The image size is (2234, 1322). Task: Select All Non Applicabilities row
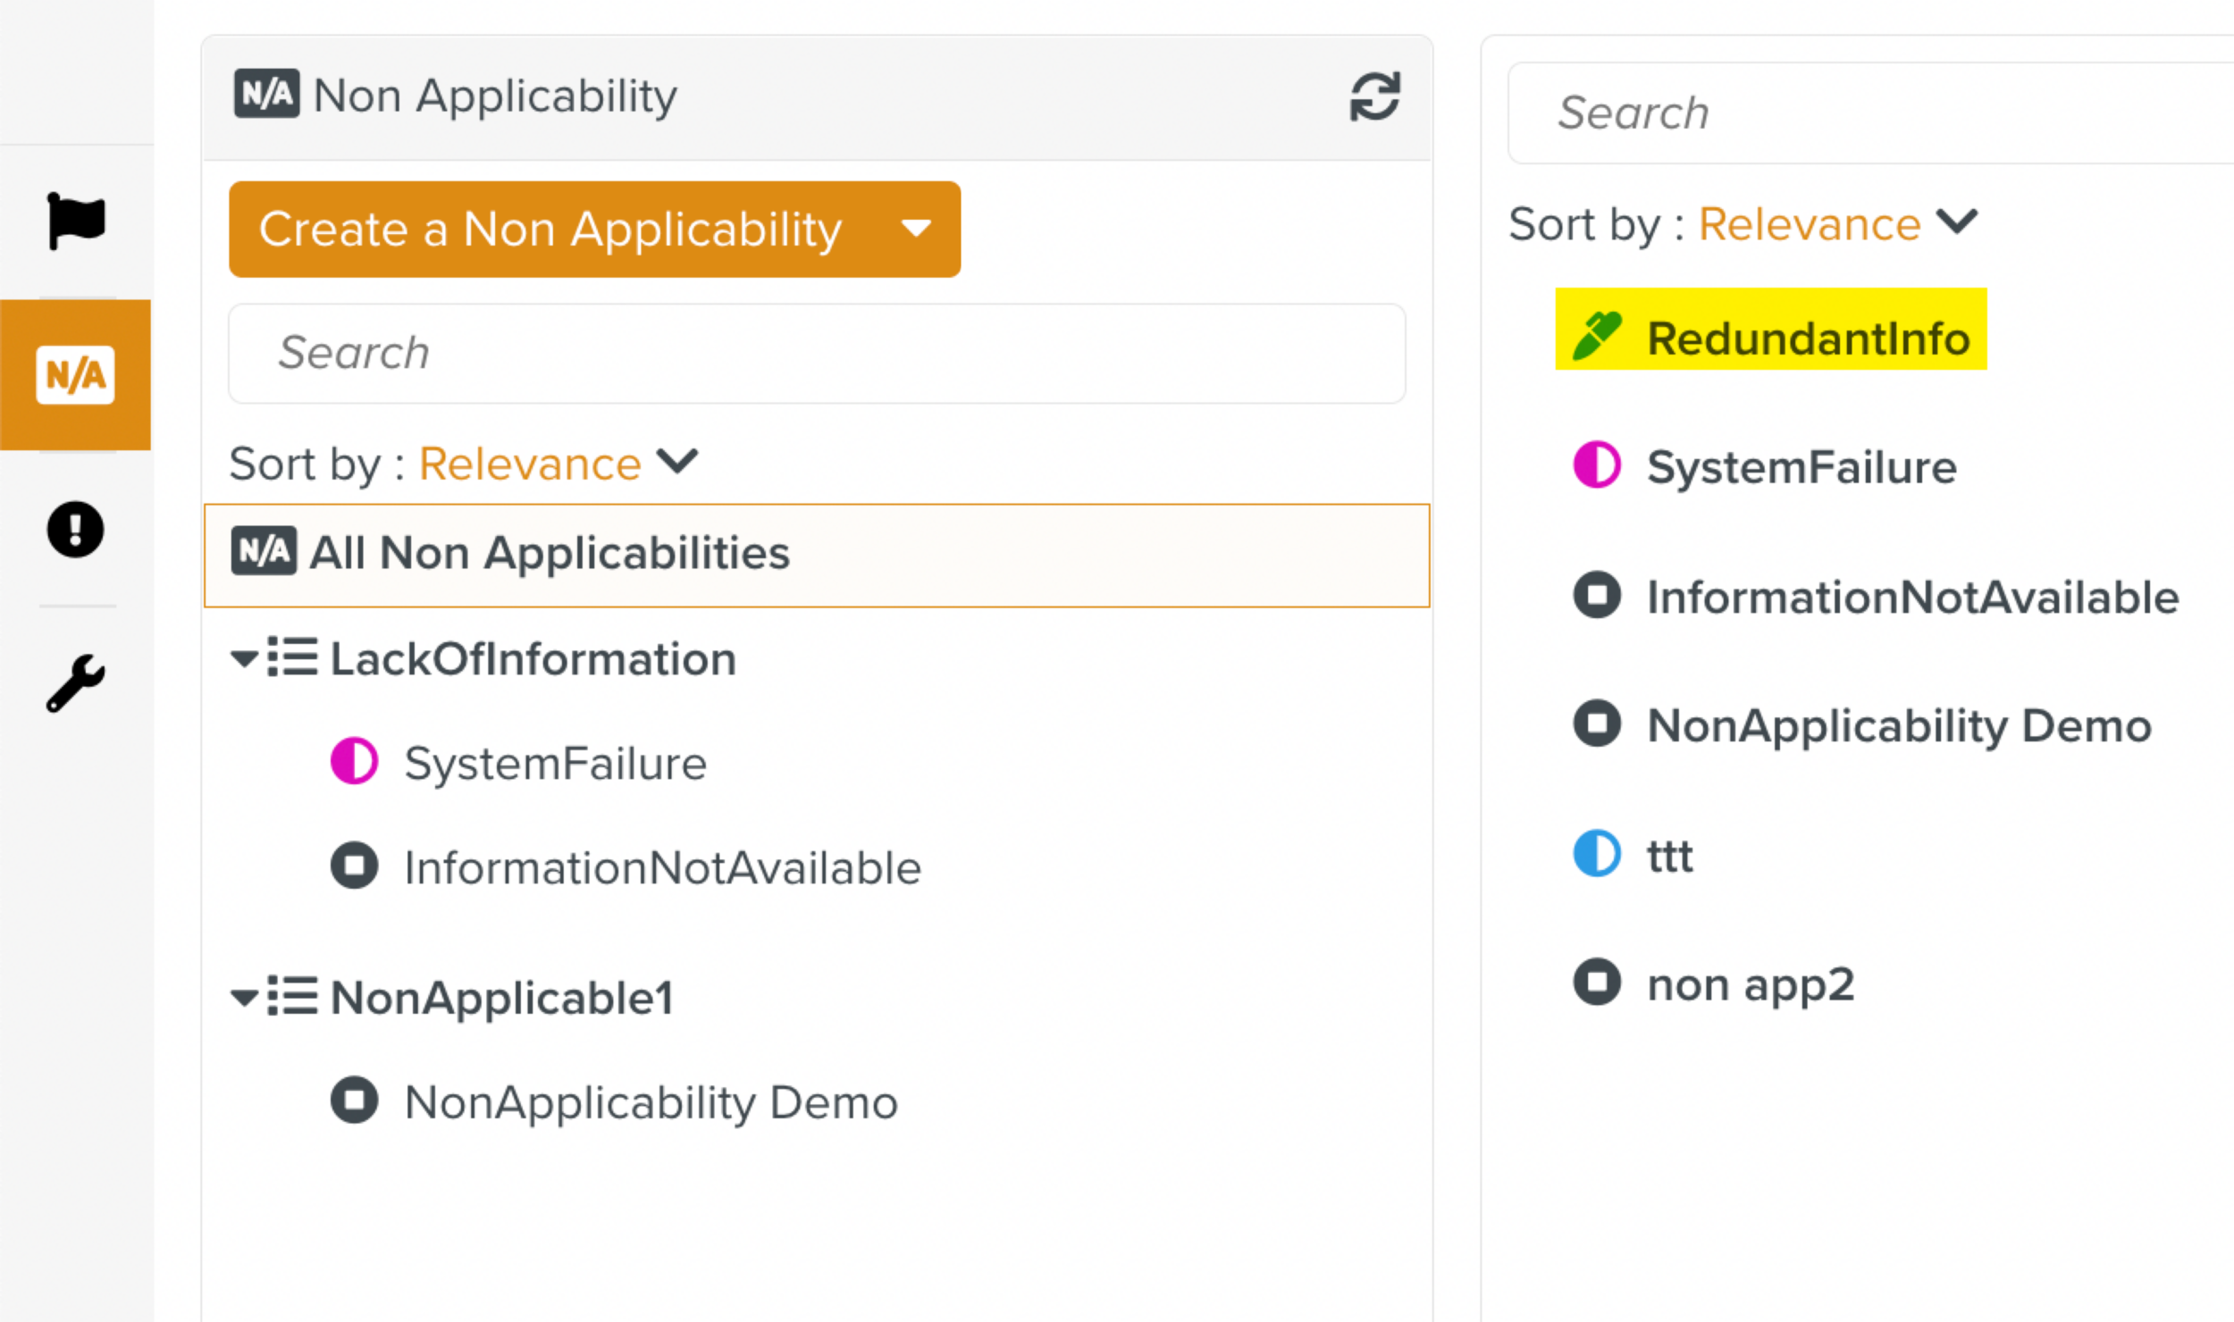(816, 555)
